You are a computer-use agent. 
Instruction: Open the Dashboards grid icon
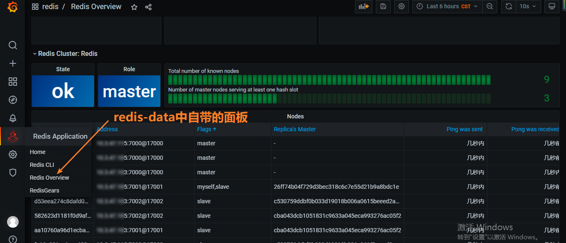click(12, 82)
